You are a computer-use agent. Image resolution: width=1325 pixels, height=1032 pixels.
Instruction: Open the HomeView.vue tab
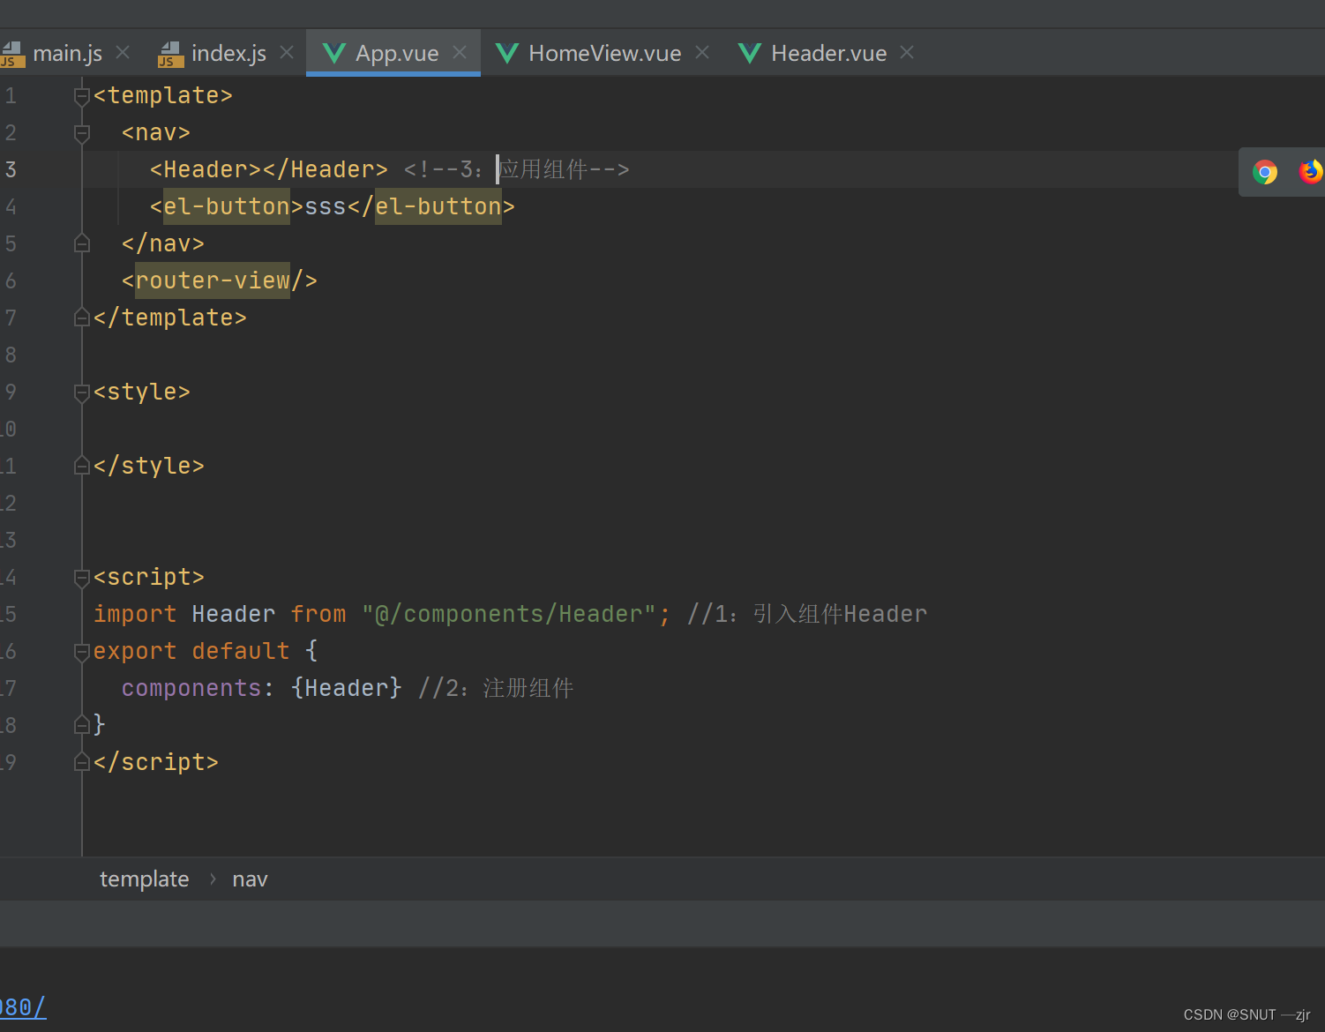604,53
